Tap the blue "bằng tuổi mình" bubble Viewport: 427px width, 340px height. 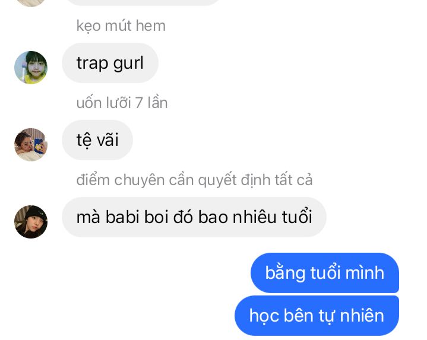tap(325, 273)
